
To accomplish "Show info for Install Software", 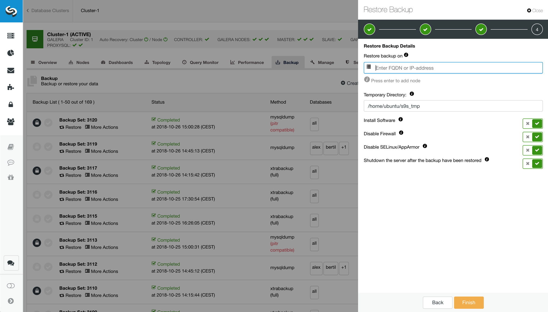I will (x=401, y=119).
